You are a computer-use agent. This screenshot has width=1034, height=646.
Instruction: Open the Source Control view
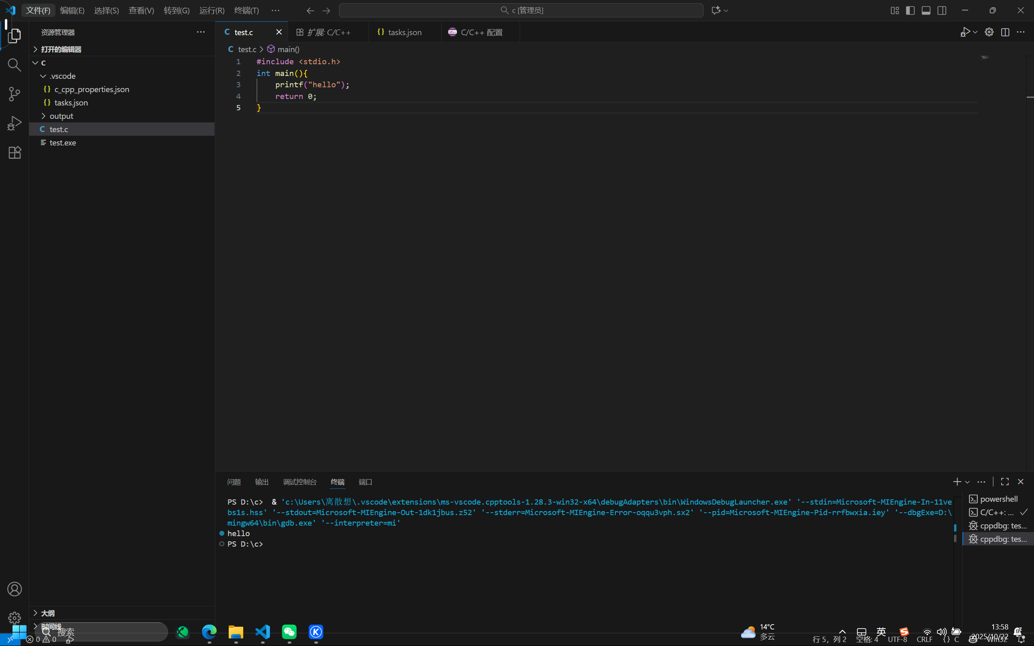pyautogui.click(x=14, y=94)
